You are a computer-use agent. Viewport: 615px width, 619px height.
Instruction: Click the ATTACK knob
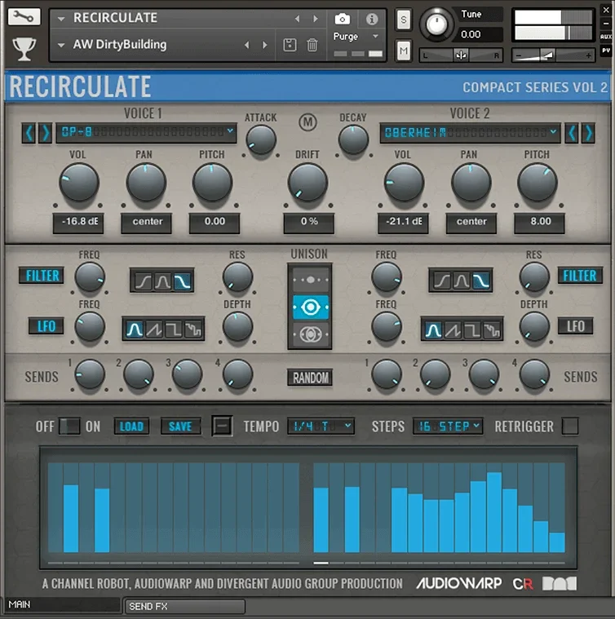click(261, 140)
